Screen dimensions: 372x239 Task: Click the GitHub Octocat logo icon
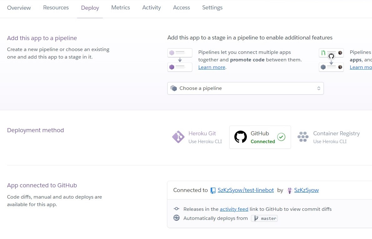click(241, 137)
